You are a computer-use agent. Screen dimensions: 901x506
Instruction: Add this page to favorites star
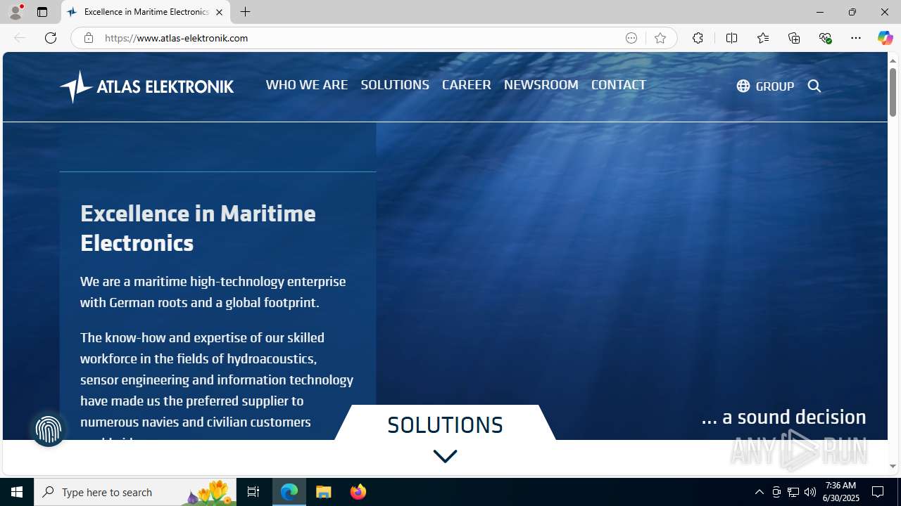coord(660,38)
